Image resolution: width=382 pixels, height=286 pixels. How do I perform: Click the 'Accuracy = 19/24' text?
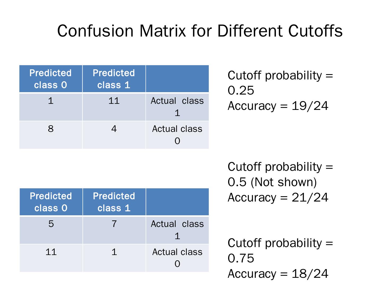278,106
